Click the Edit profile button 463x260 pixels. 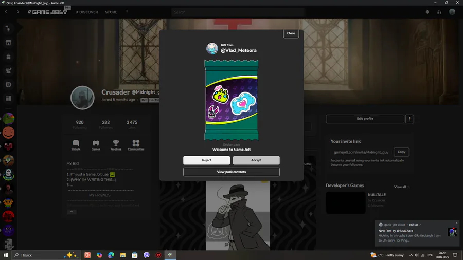pos(365,119)
